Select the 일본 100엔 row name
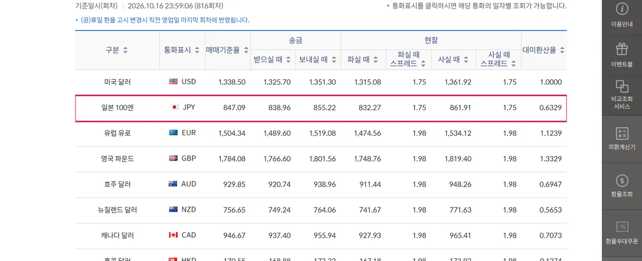642x261 pixels. 117,108
